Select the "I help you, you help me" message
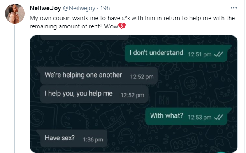Image resolution: width=246 pixels, height=153 pixels. click(x=94, y=94)
